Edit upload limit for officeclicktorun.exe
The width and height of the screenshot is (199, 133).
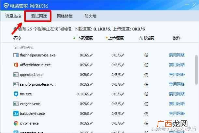[122, 65]
